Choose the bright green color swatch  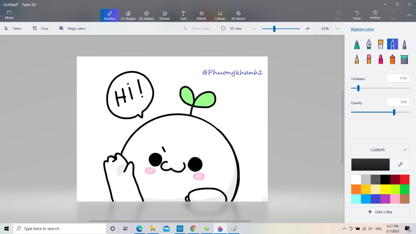tap(405, 189)
